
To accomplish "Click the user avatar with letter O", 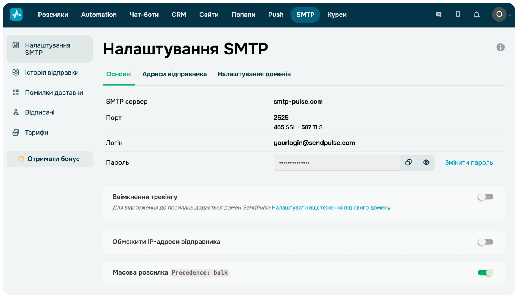I will tap(499, 15).
